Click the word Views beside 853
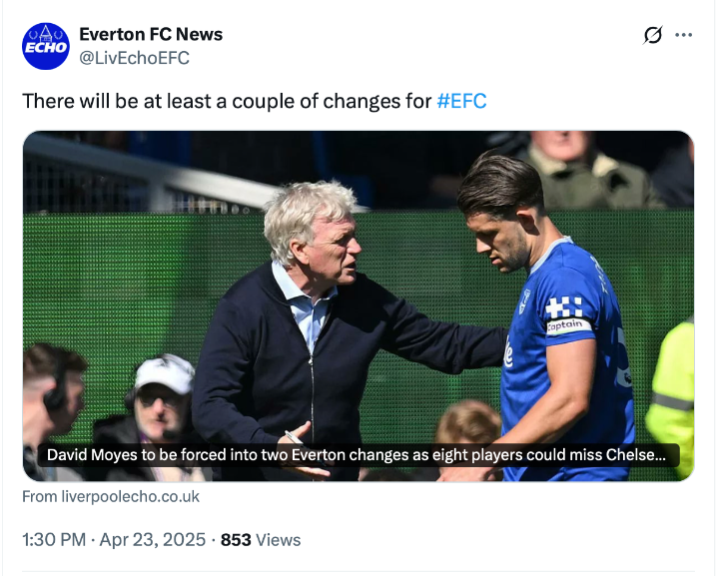 tap(279, 540)
